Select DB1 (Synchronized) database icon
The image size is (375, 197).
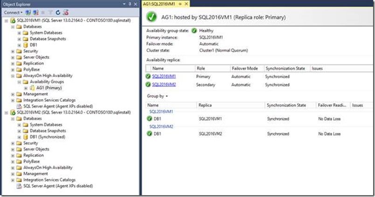(25, 137)
